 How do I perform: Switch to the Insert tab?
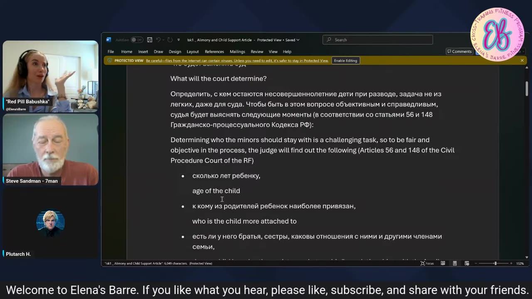(143, 51)
